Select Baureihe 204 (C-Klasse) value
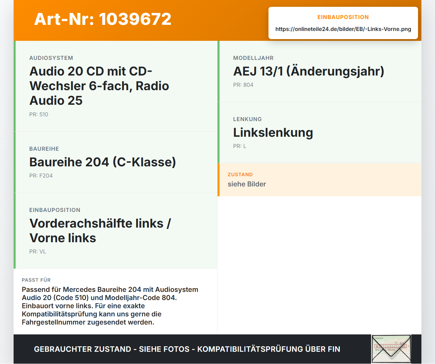 point(103,162)
